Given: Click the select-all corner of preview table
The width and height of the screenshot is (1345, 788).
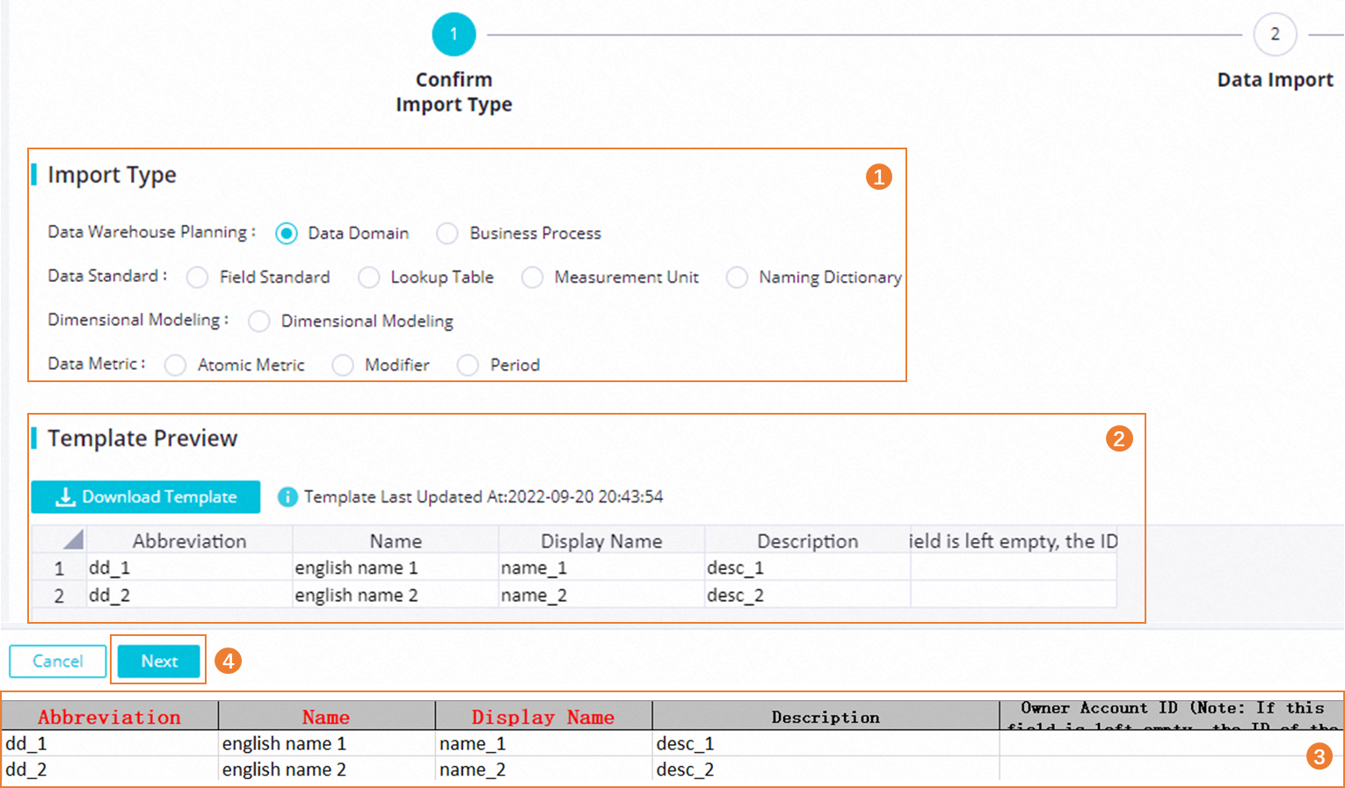Looking at the screenshot, I should click(x=59, y=539).
